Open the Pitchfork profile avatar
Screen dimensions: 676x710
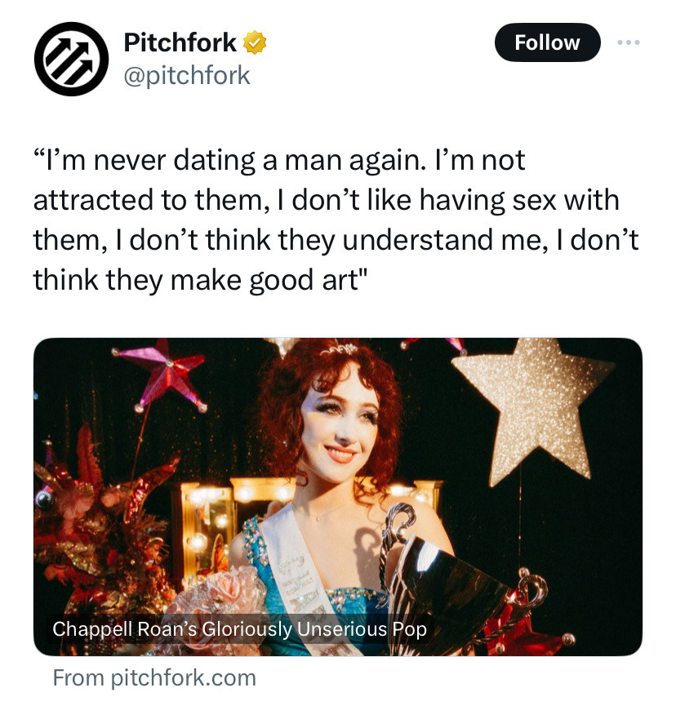(x=70, y=59)
